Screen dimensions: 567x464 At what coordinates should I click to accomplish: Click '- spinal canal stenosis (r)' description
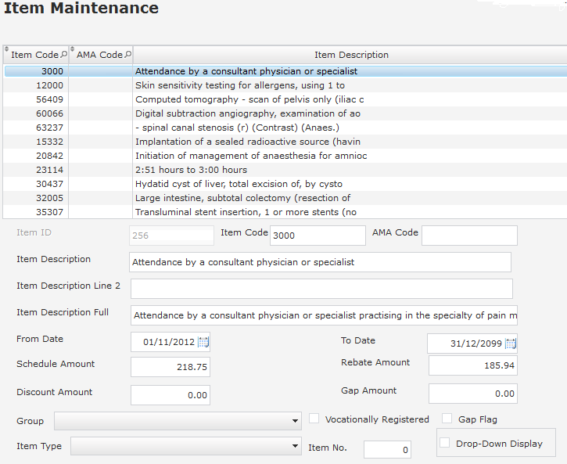coord(237,128)
